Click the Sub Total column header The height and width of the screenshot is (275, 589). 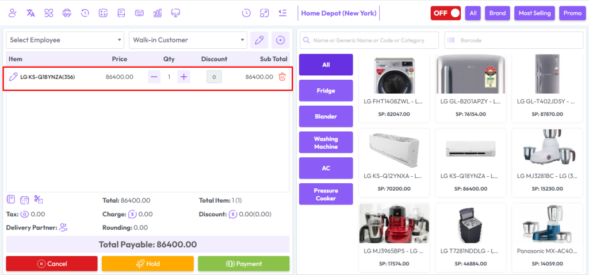[x=273, y=59]
